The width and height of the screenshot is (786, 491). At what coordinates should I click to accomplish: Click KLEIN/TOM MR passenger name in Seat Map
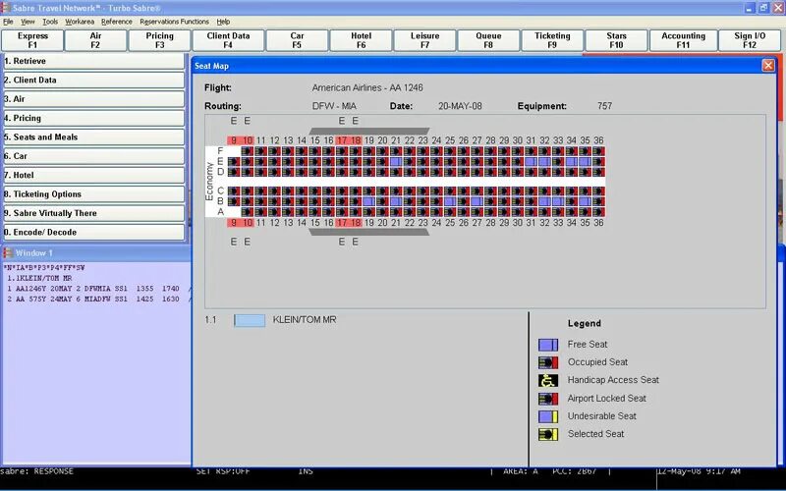pos(305,320)
